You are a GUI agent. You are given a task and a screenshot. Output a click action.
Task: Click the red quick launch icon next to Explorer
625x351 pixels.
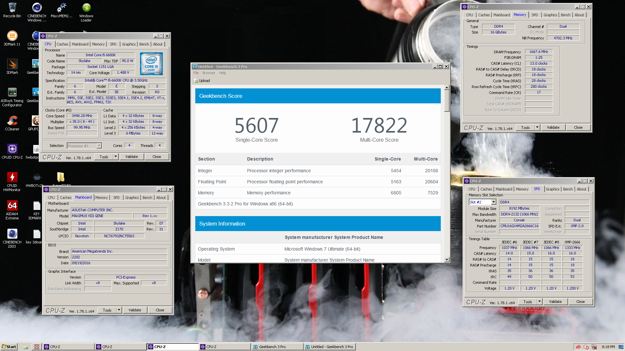coord(37,347)
